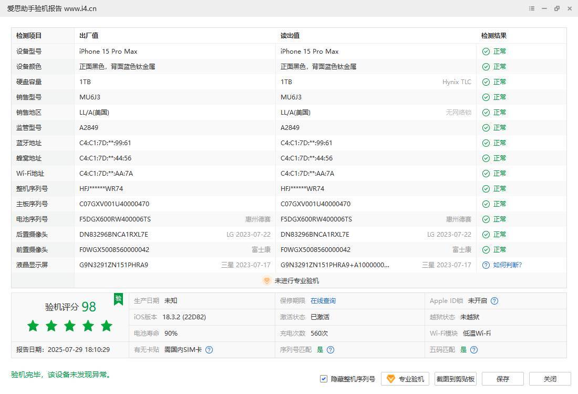Image resolution: width=578 pixels, height=394 pixels.
Task: Click the green checkmark icon in 设备型号 row
Action: tap(486, 52)
